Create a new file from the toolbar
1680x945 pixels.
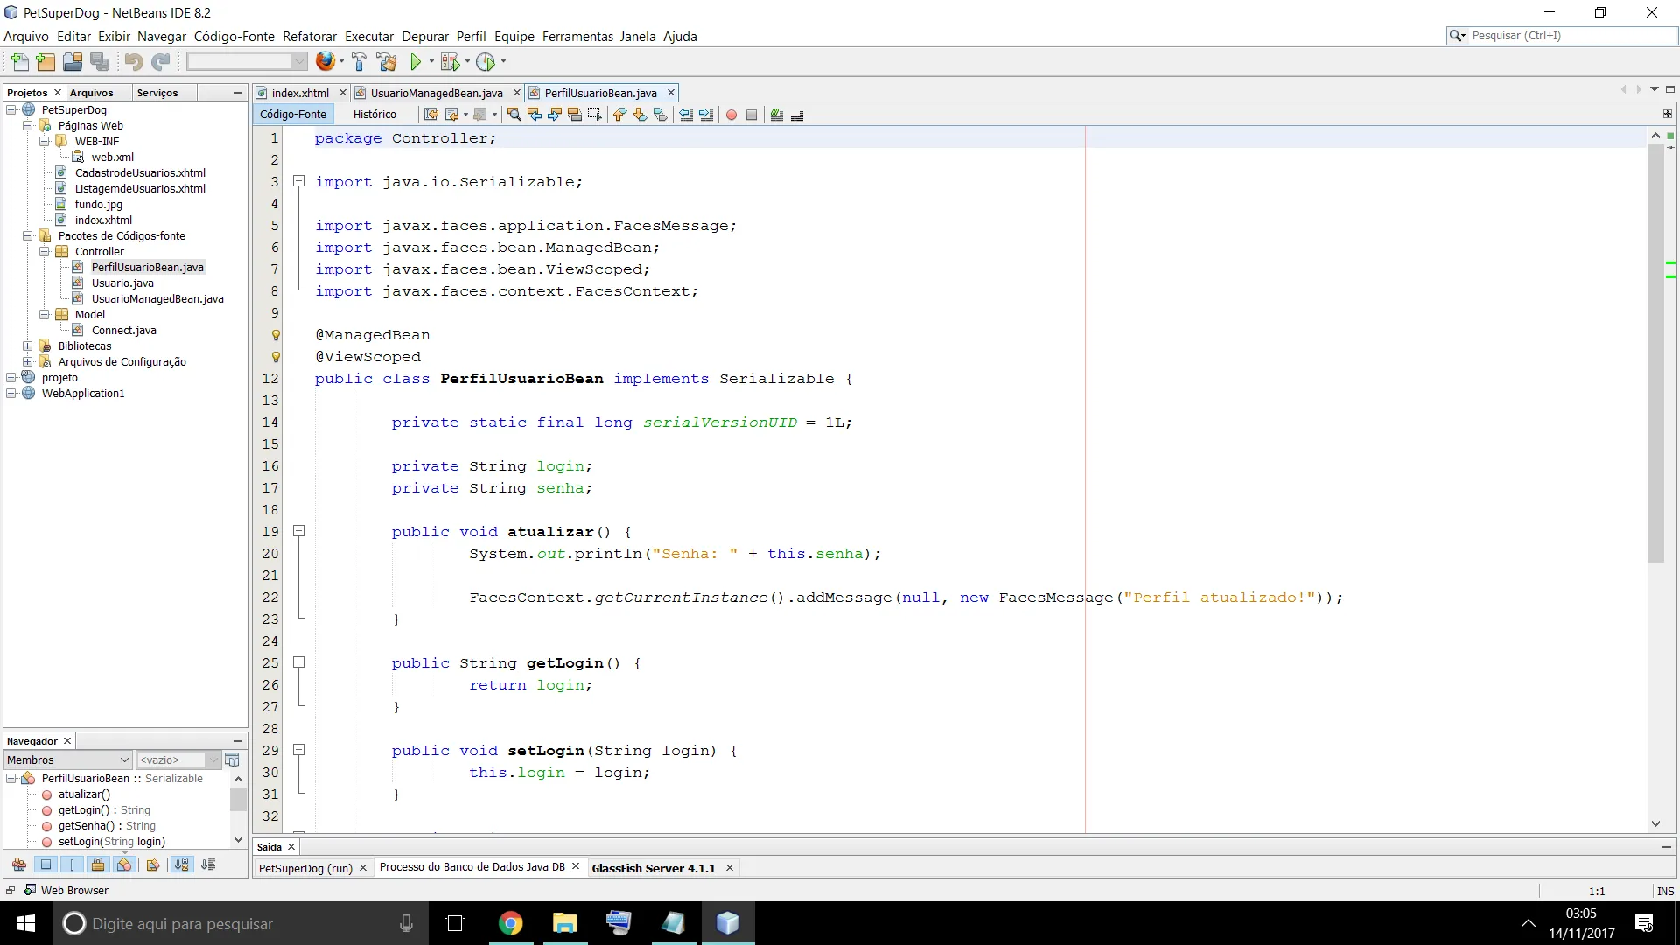[x=19, y=61]
